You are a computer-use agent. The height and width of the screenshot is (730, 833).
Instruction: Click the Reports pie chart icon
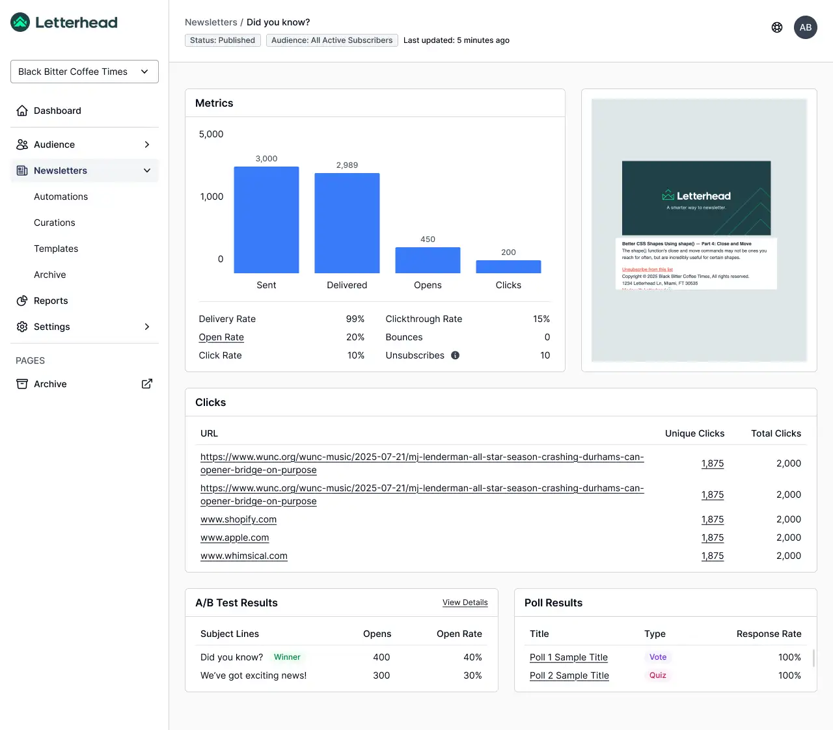(x=22, y=301)
